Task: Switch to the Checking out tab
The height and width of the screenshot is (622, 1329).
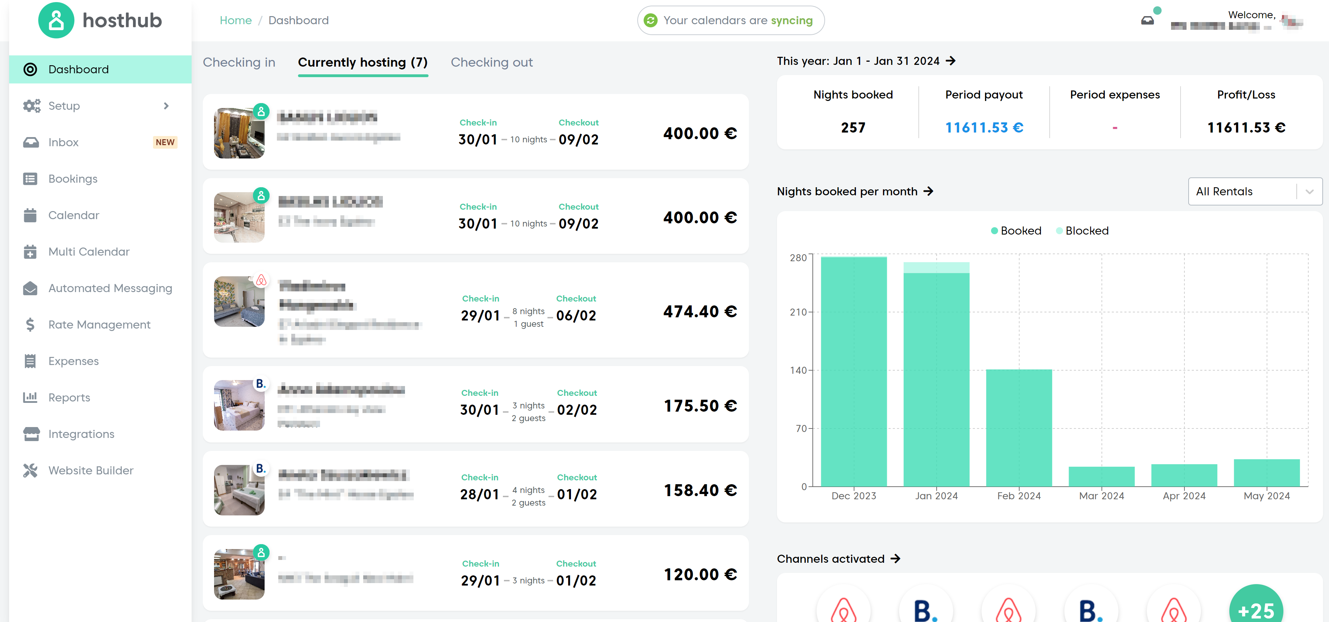Action: [491, 62]
